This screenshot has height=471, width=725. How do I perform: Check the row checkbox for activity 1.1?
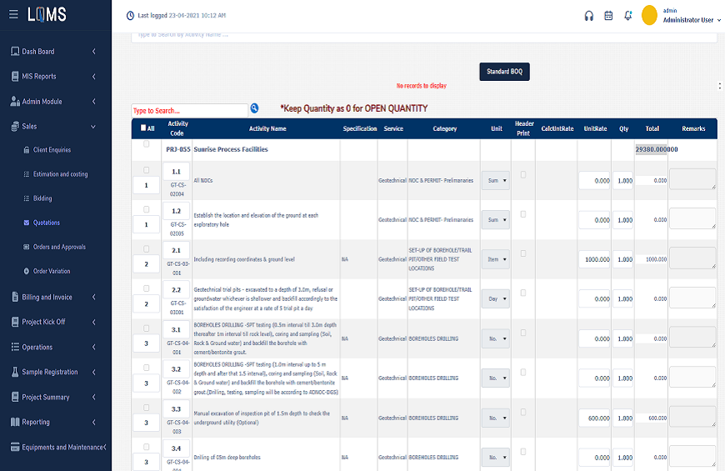coord(147,169)
